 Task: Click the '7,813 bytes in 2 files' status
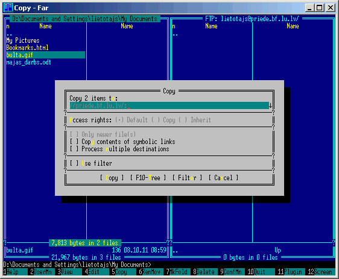(x=84, y=243)
